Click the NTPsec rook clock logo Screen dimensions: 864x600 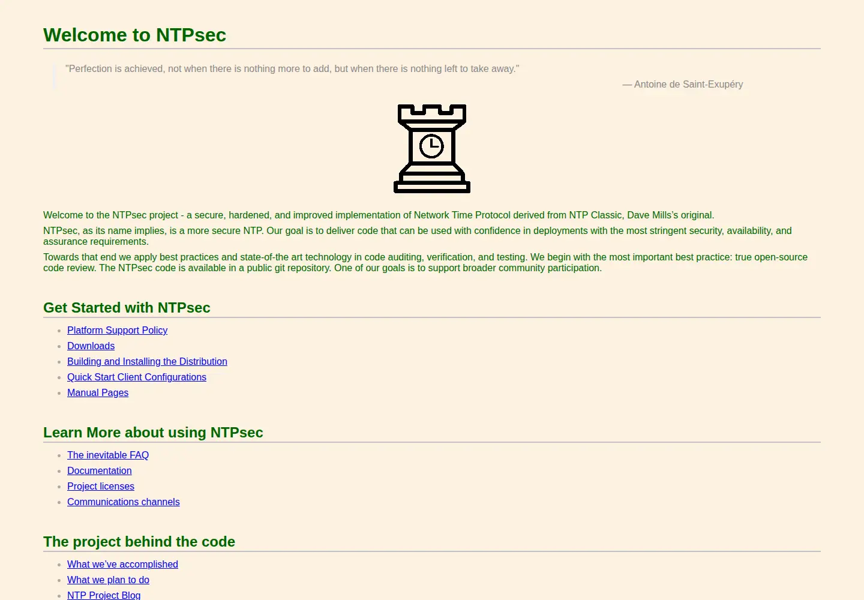click(432, 149)
